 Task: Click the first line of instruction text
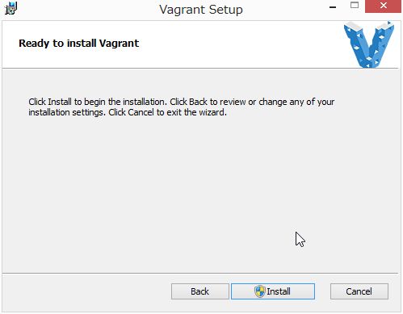pyautogui.click(x=182, y=102)
